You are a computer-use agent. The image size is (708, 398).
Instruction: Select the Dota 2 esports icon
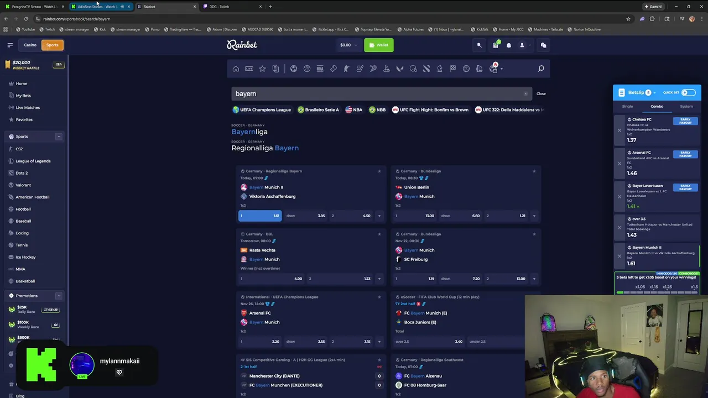tap(426, 69)
